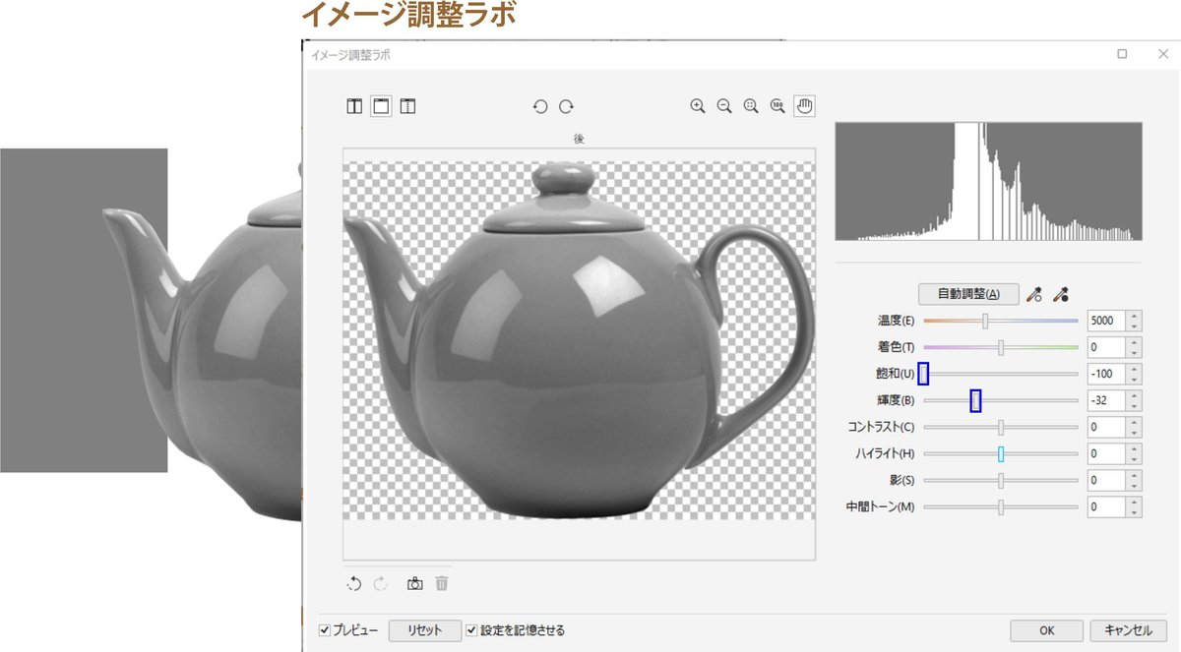Screen dimensions: 1181x652
Task: Decrease 着色 with its down arrow
Action: 1135,353
